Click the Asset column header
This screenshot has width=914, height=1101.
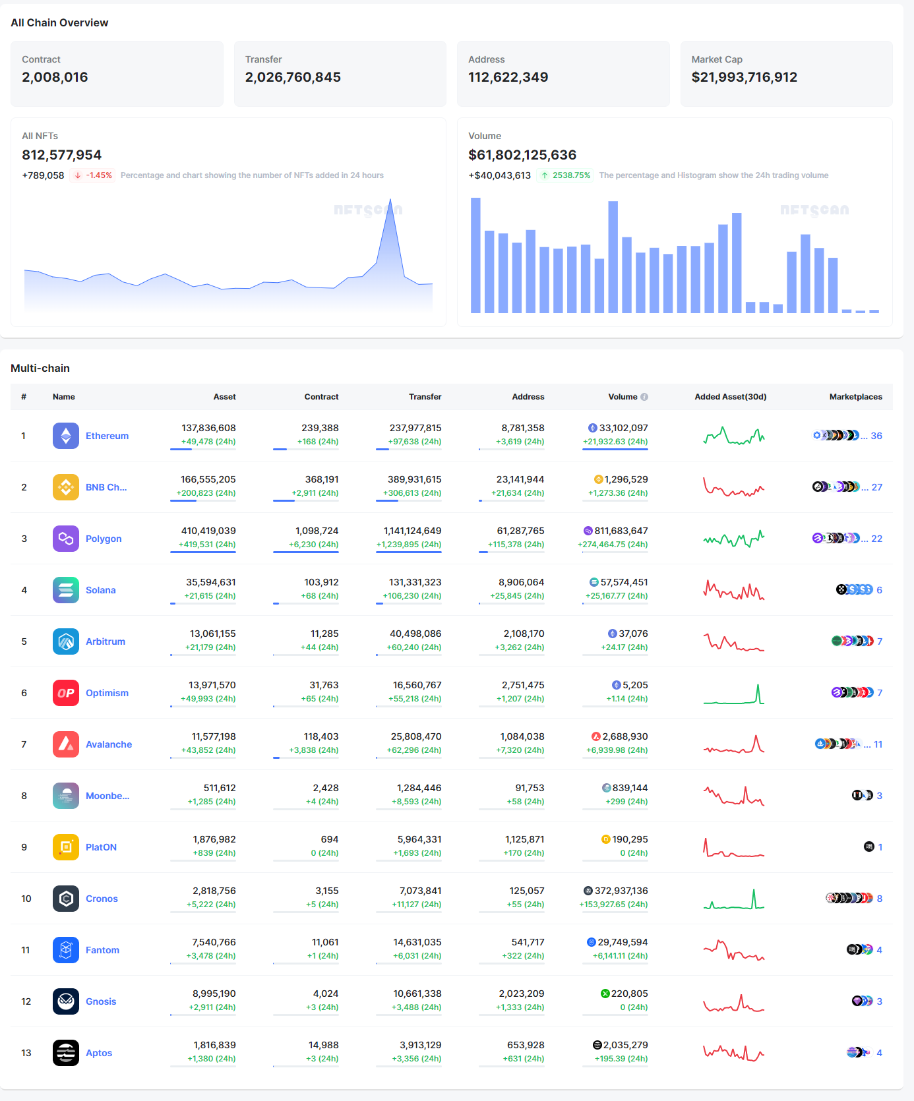[224, 397]
